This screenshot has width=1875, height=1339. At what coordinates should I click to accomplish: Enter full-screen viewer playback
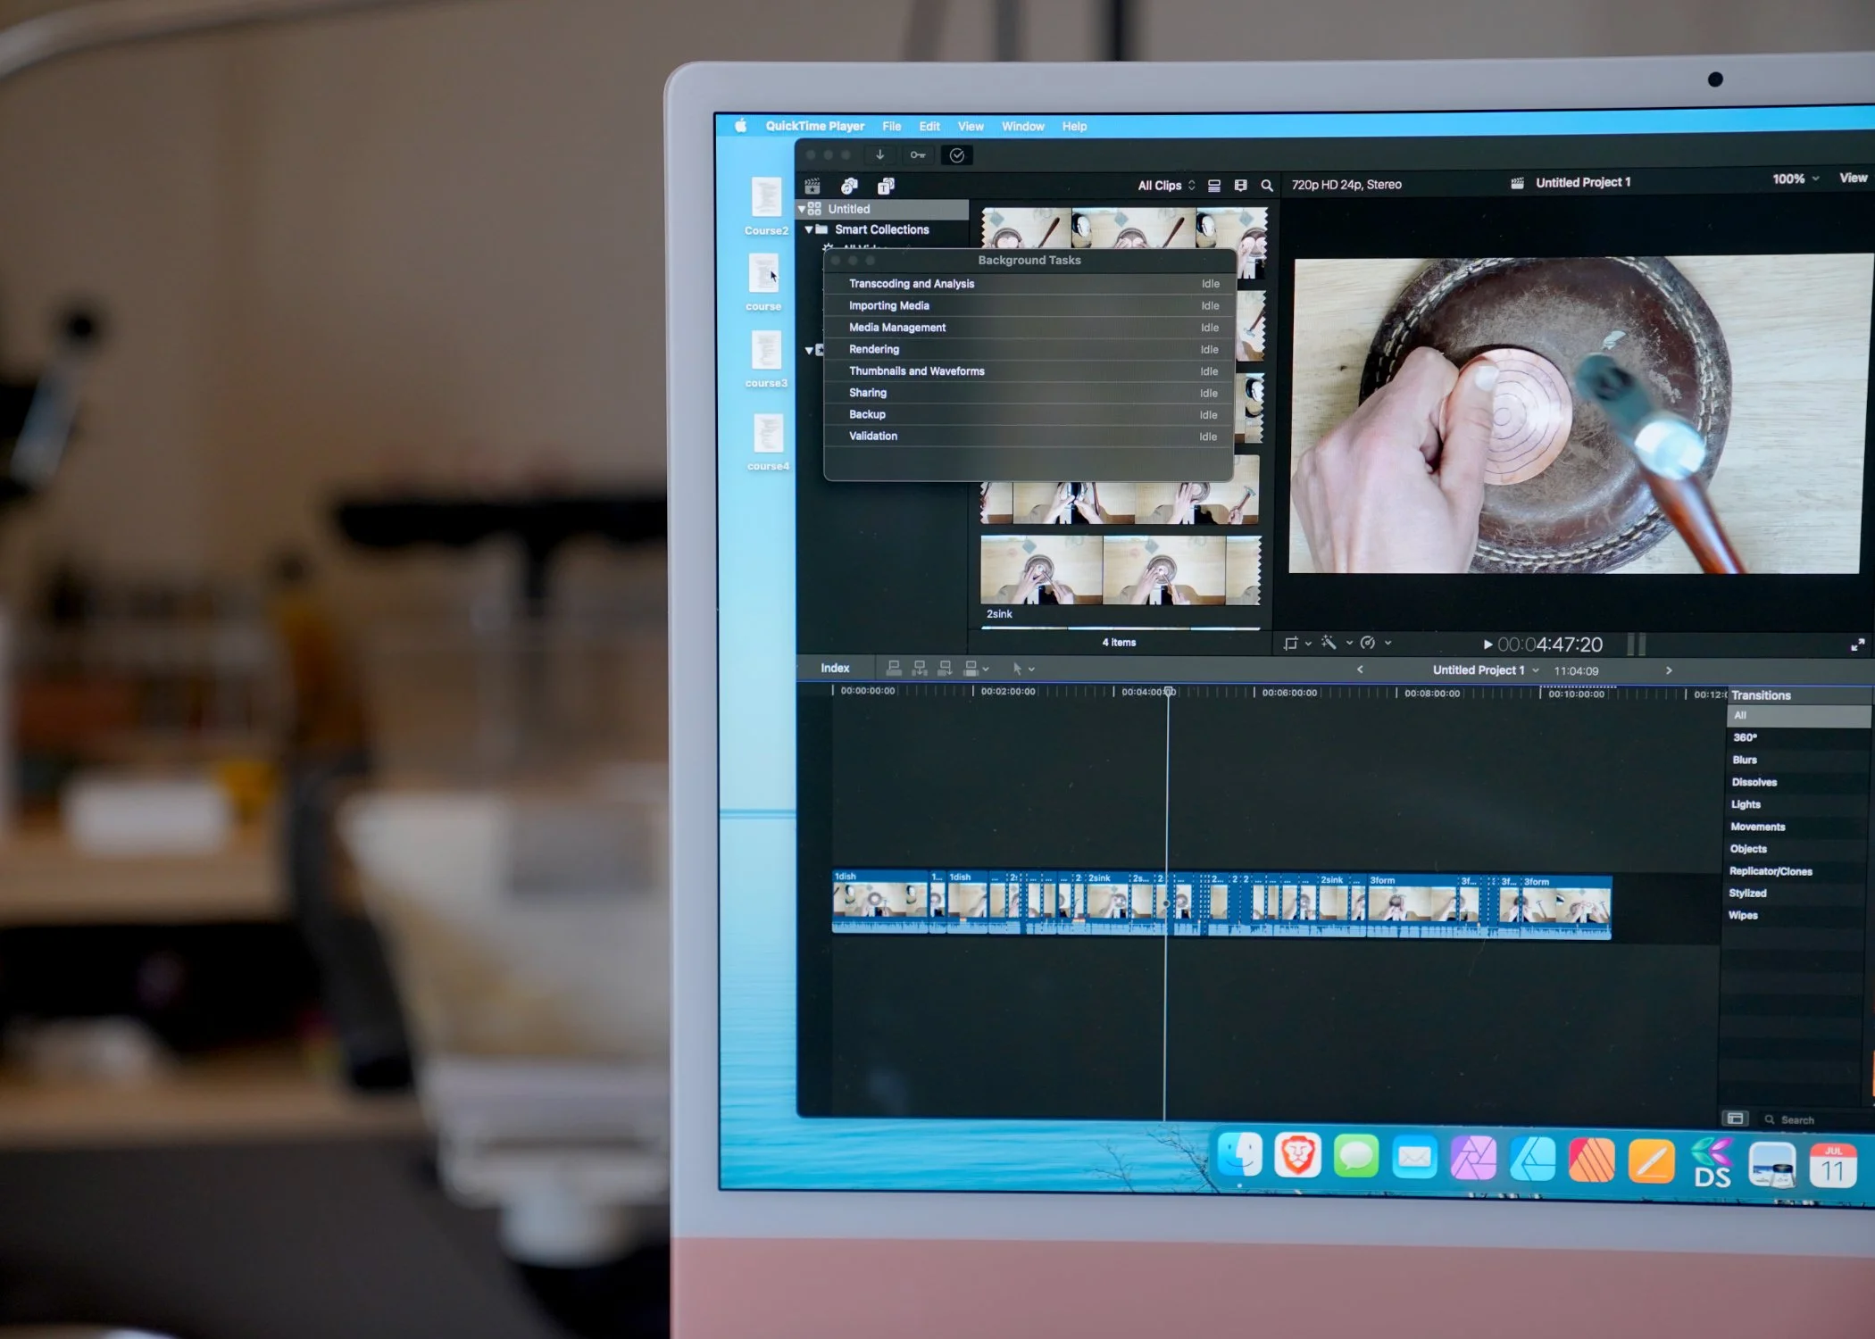(x=1857, y=645)
